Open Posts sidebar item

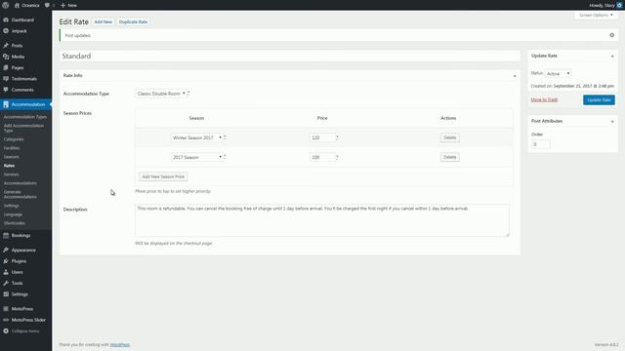coord(17,46)
